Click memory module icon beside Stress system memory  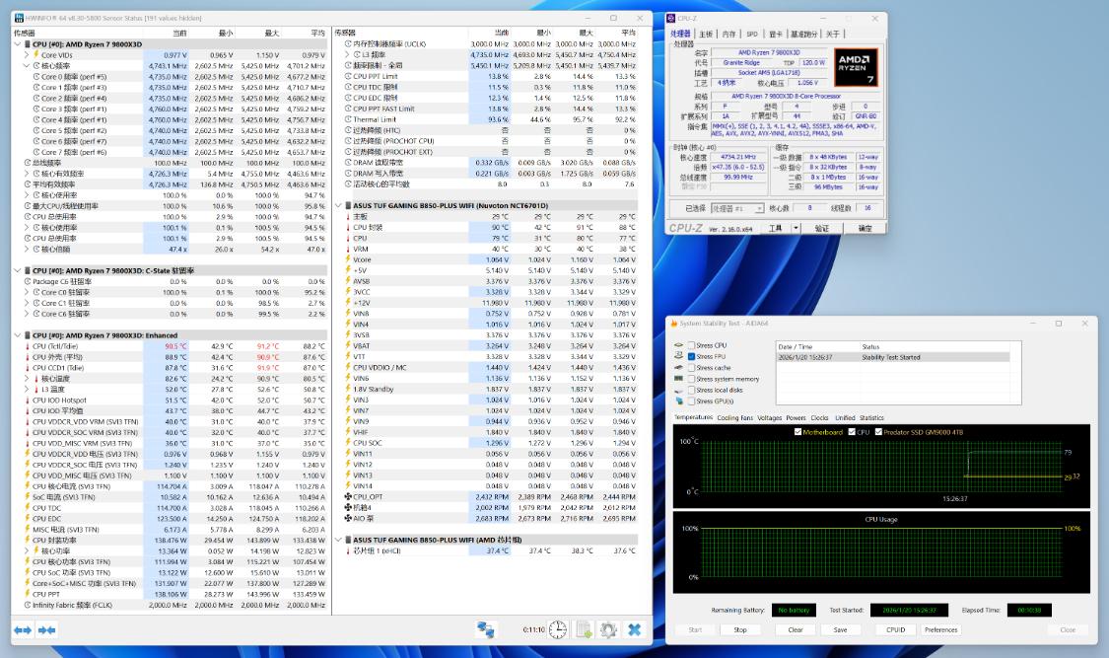[679, 379]
